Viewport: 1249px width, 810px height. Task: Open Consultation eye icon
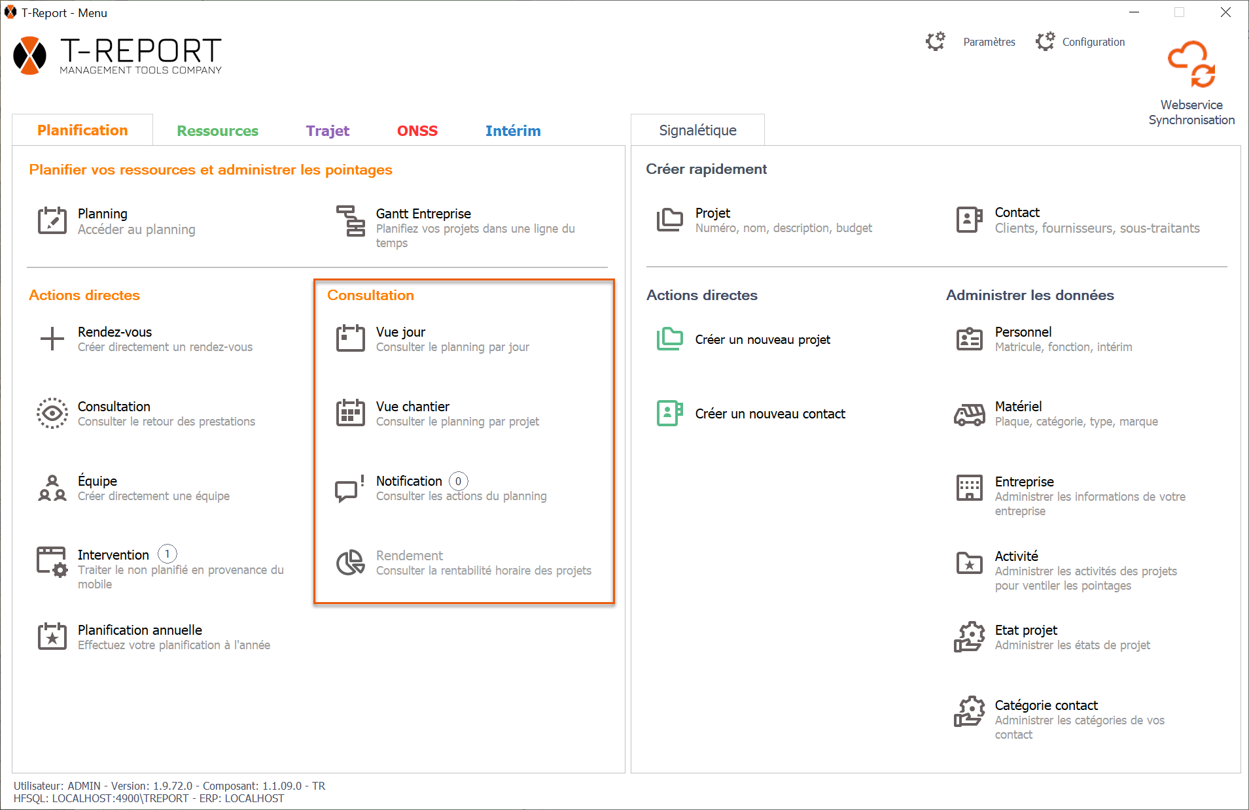click(52, 413)
